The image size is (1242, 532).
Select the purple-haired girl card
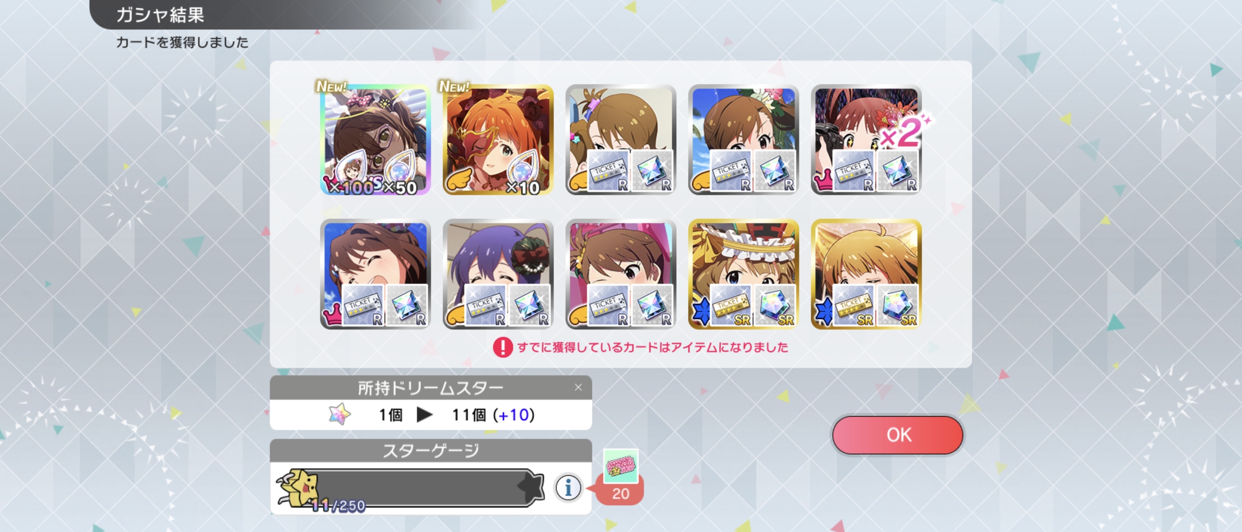498,274
